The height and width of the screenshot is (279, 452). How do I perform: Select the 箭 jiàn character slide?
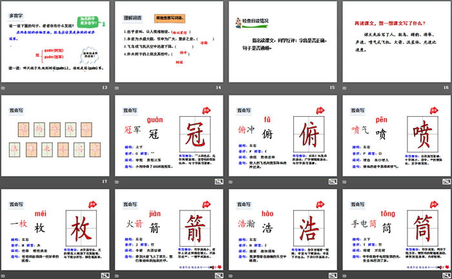coord(168,228)
